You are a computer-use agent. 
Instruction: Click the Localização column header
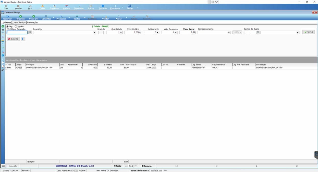pyautogui.click(x=286, y=65)
